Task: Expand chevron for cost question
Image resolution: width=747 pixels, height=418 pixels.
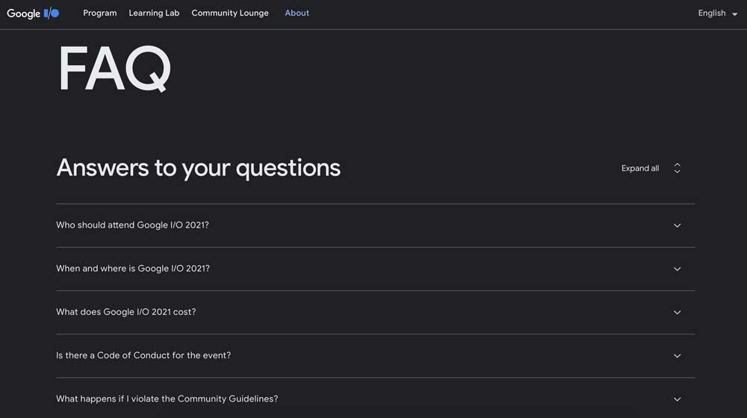Action: pyautogui.click(x=677, y=312)
